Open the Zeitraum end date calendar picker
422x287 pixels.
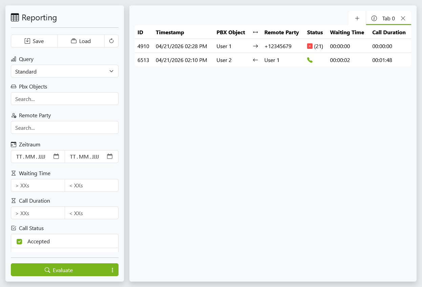(110, 157)
